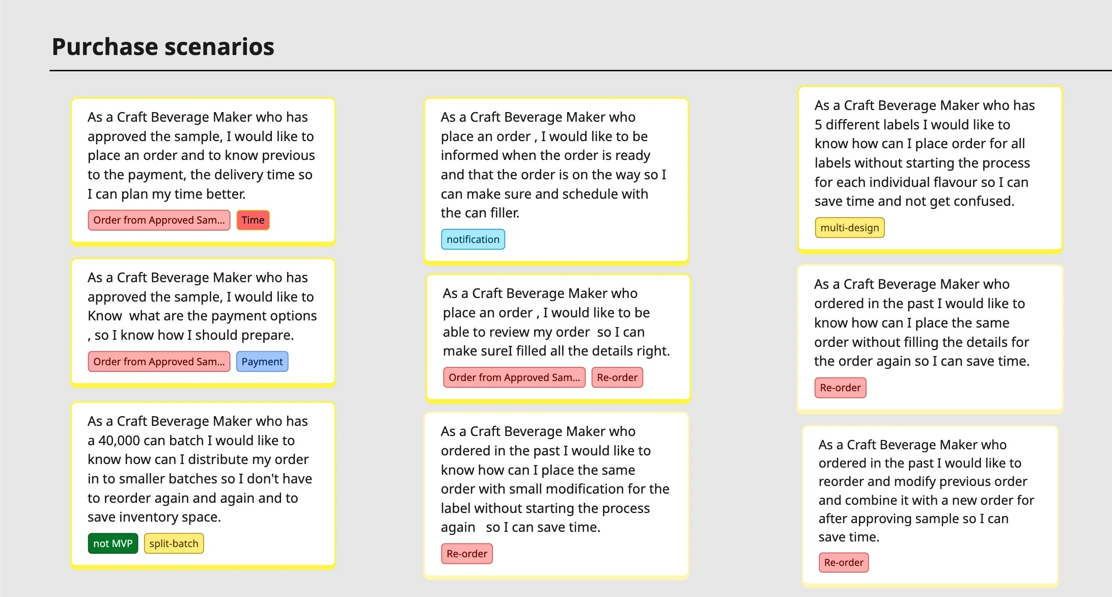This screenshot has width=1112, height=597.
Task: Select the payment options sticky note text
Action: pos(202,306)
